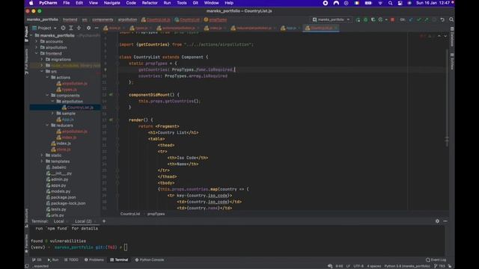Click the Event Log status icon
479x269 pixels.
point(436,260)
